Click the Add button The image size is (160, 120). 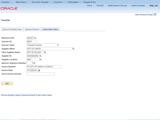click(x=7, y=83)
